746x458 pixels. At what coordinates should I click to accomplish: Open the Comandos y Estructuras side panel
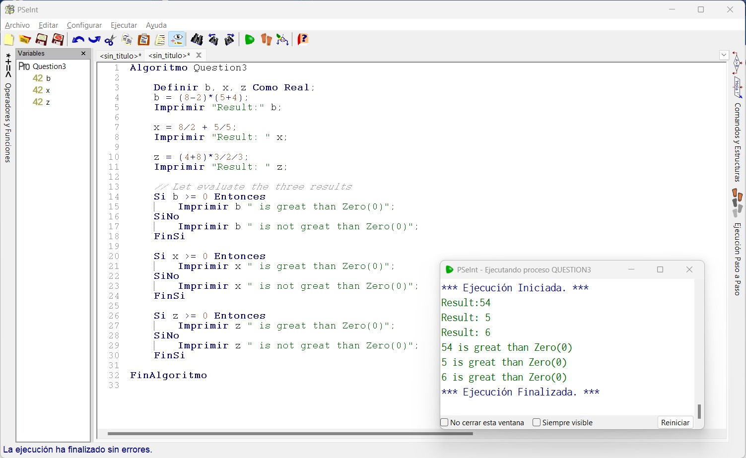click(738, 142)
